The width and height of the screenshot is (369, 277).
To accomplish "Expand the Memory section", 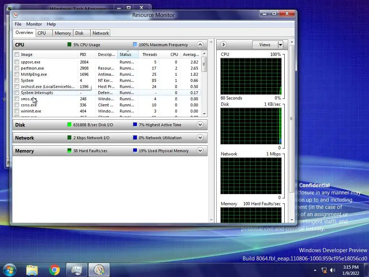I will (x=200, y=150).
